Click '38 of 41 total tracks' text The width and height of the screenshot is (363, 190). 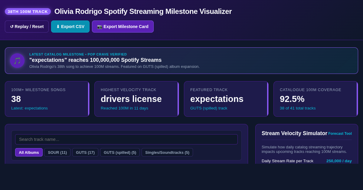coord(298,108)
